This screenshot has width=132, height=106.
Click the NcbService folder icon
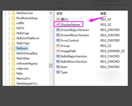click(x=13, y=13)
